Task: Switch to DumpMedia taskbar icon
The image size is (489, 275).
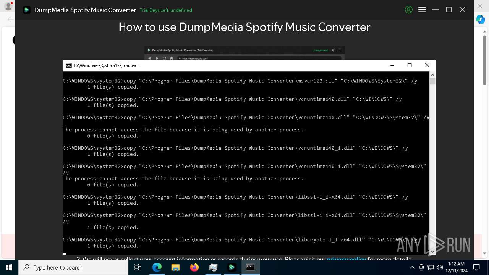Action: coord(232,267)
